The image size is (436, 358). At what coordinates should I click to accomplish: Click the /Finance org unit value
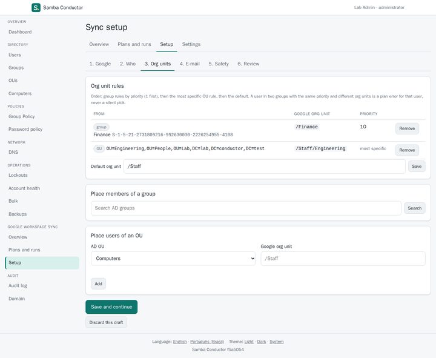306,127
